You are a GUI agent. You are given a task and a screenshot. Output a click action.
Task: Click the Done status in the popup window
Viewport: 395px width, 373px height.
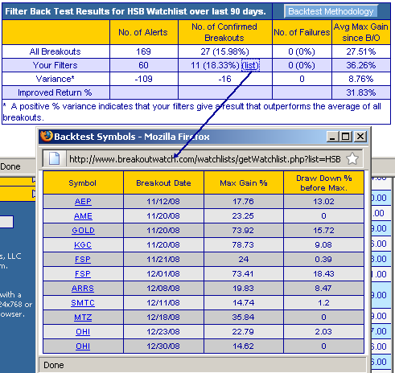click(54, 365)
